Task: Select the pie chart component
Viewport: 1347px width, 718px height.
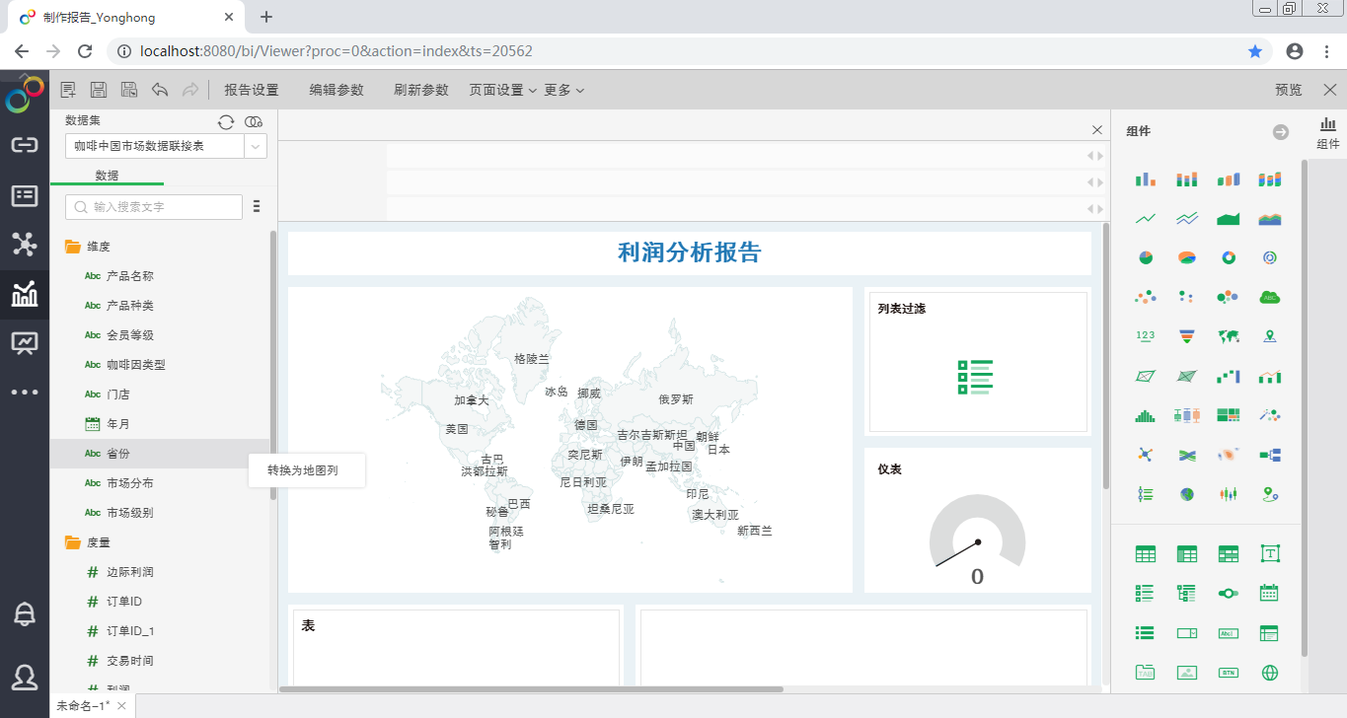Action: [1145, 257]
